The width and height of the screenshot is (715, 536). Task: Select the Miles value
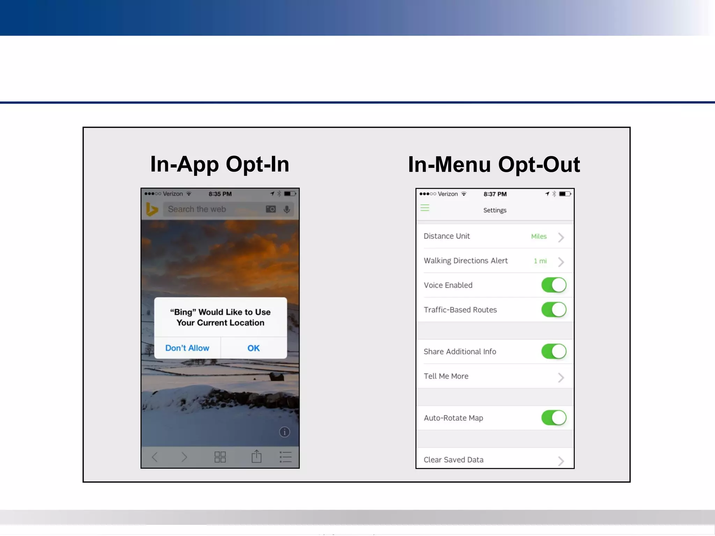point(539,236)
